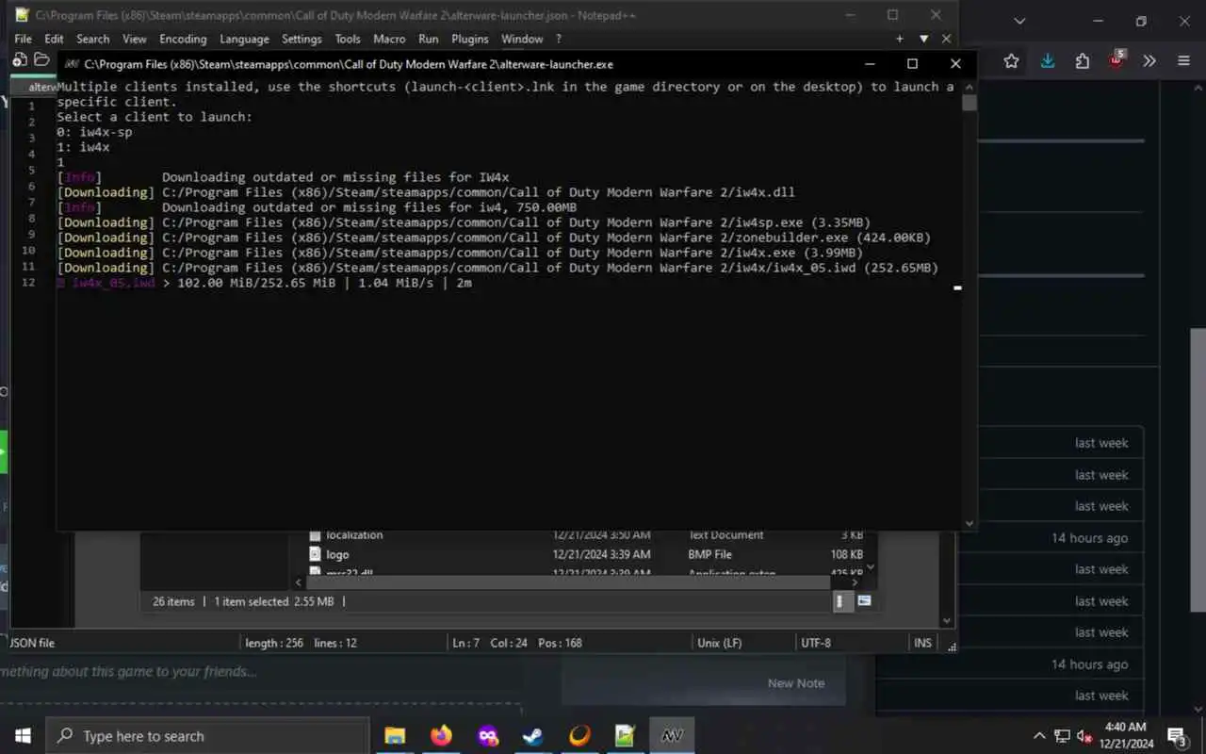1206x754 pixels.
Task: Click Explorer horizontal scrollbar left arrow
Action: [300, 583]
